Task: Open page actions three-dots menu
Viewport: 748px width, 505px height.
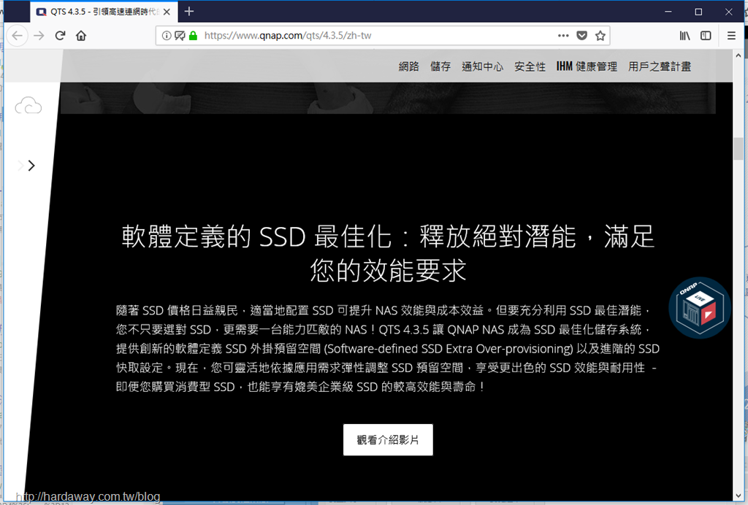Action: [563, 36]
